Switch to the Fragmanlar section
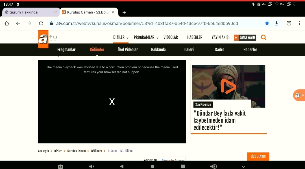The height and width of the screenshot is (169, 305). pyautogui.click(x=67, y=49)
